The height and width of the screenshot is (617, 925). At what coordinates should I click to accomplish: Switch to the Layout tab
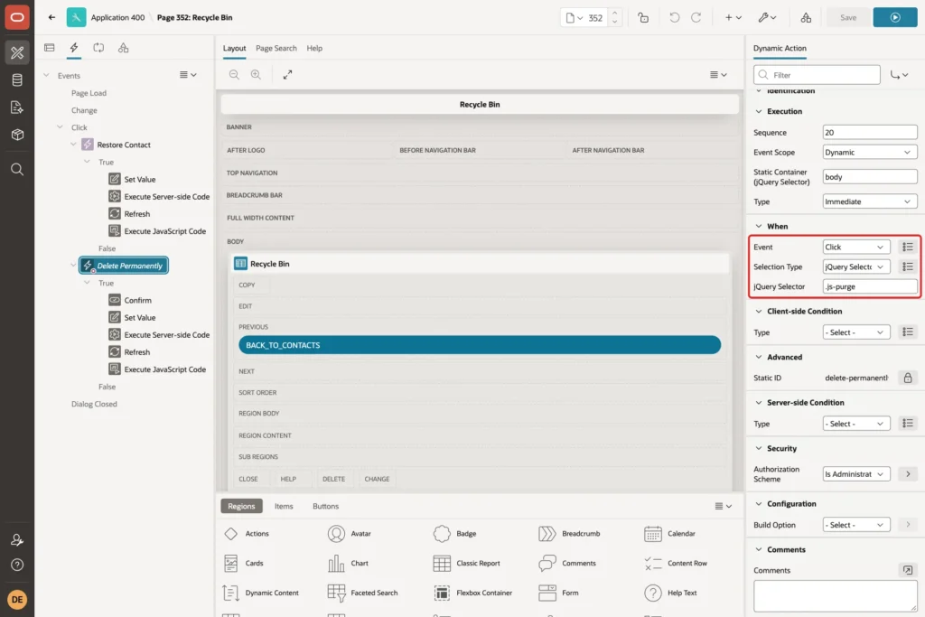pos(234,49)
